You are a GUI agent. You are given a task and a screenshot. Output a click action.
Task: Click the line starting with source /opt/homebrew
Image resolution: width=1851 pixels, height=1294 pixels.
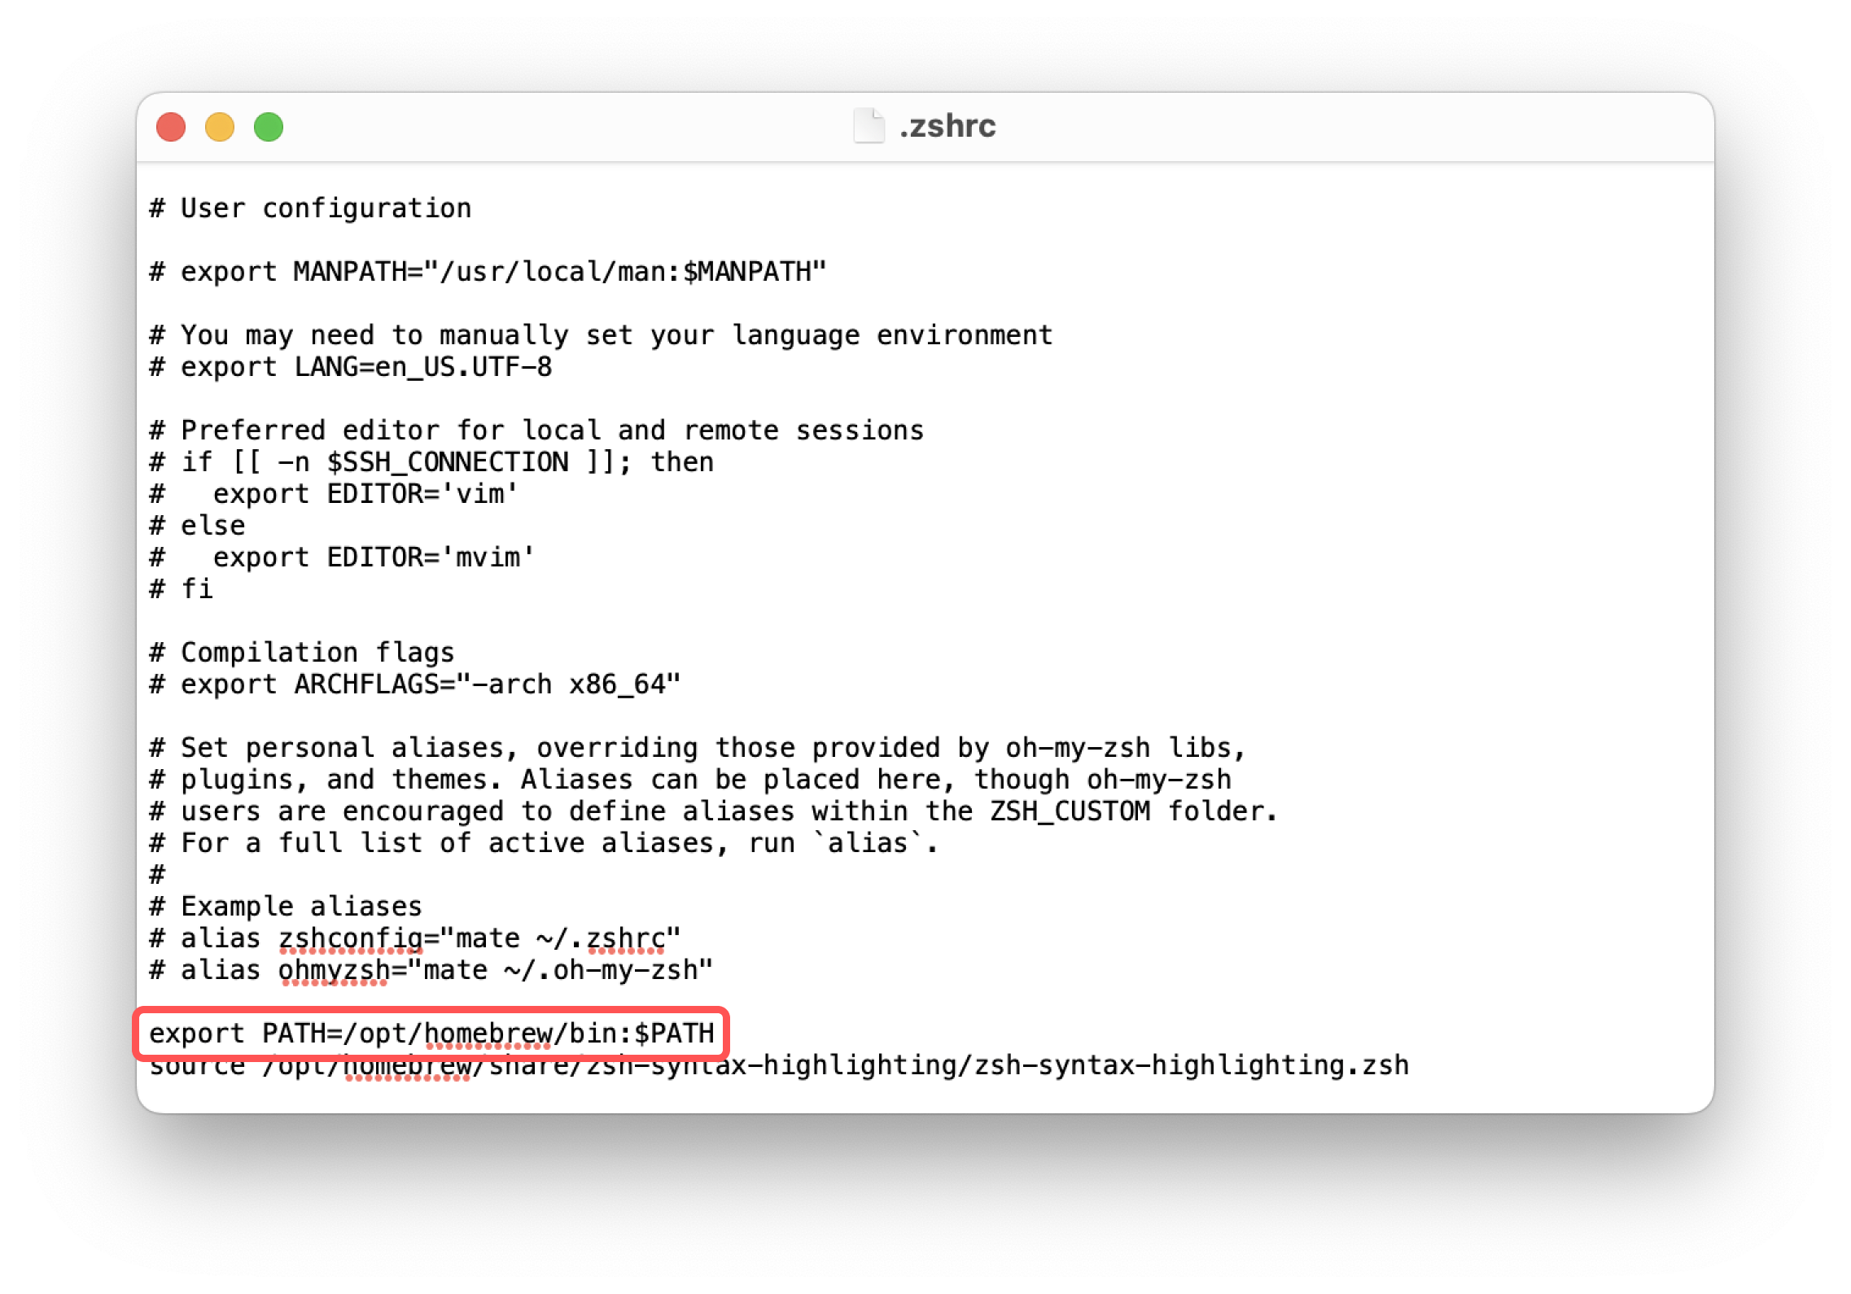tap(779, 1065)
